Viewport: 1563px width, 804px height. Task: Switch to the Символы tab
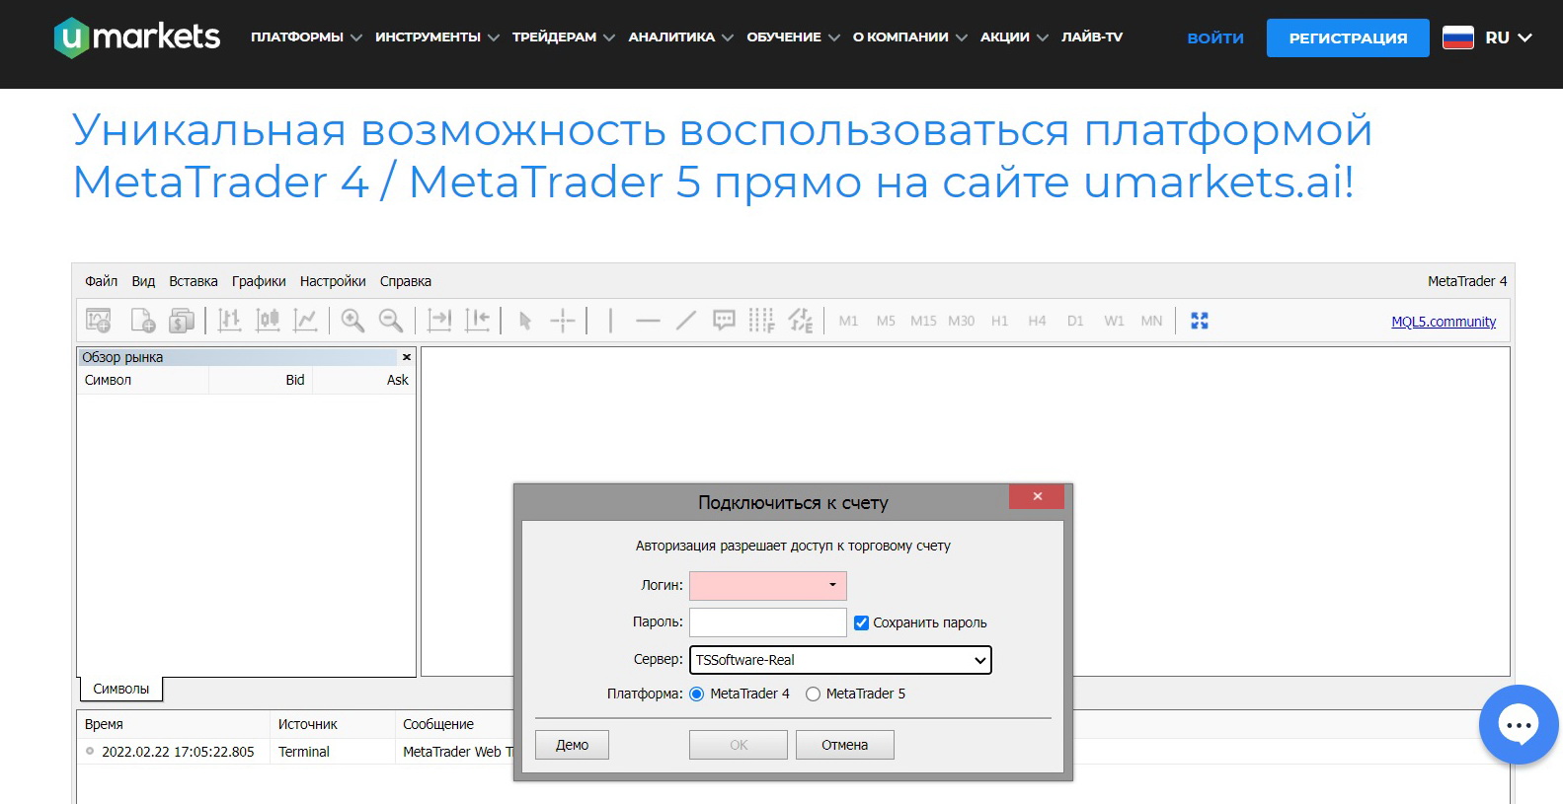coord(120,689)
